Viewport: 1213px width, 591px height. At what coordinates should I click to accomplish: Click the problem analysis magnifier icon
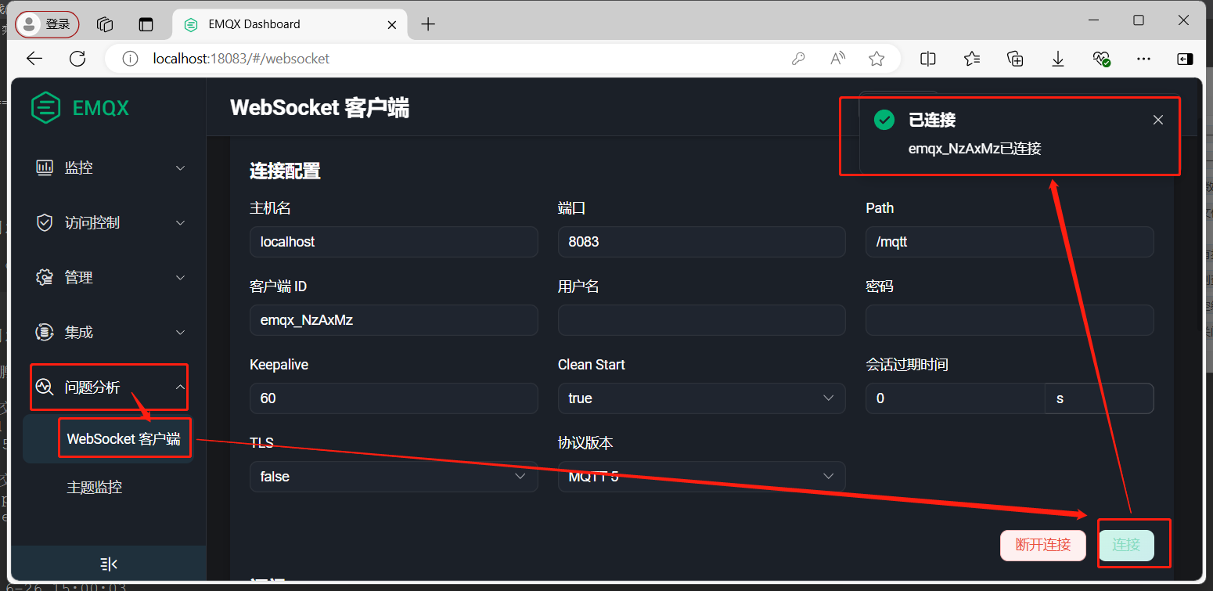click(45, 387)
